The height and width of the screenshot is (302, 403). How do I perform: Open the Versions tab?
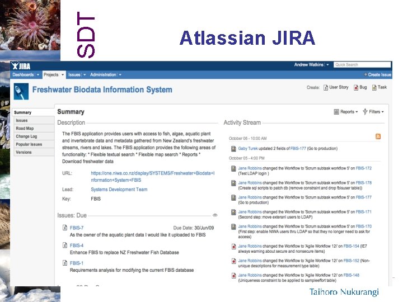[34, 152]
